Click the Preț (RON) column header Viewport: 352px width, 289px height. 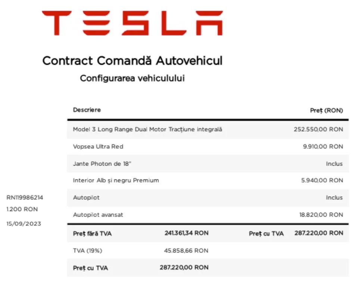coord(326,110)
